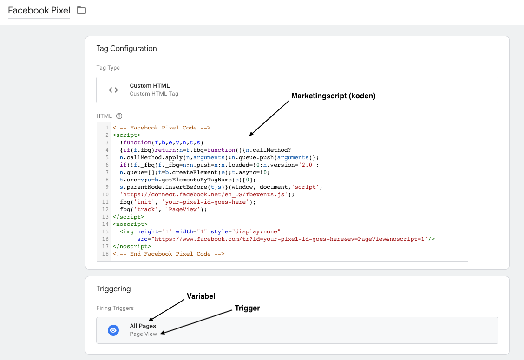Click line 7 with n.queue=[]
Image resolution: width=524 pixels, height=360 pixels.
195,172
